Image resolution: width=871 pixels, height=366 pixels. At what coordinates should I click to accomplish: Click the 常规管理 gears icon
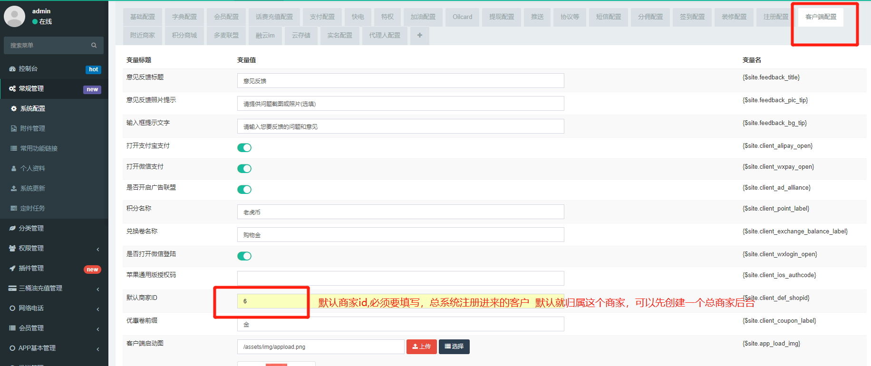(12, 89)
